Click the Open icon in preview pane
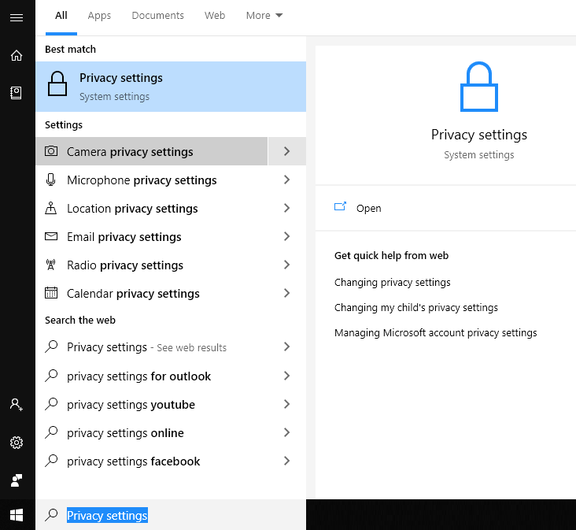The image size is (576, 530). pyautogui.click(x=340, y=206)
